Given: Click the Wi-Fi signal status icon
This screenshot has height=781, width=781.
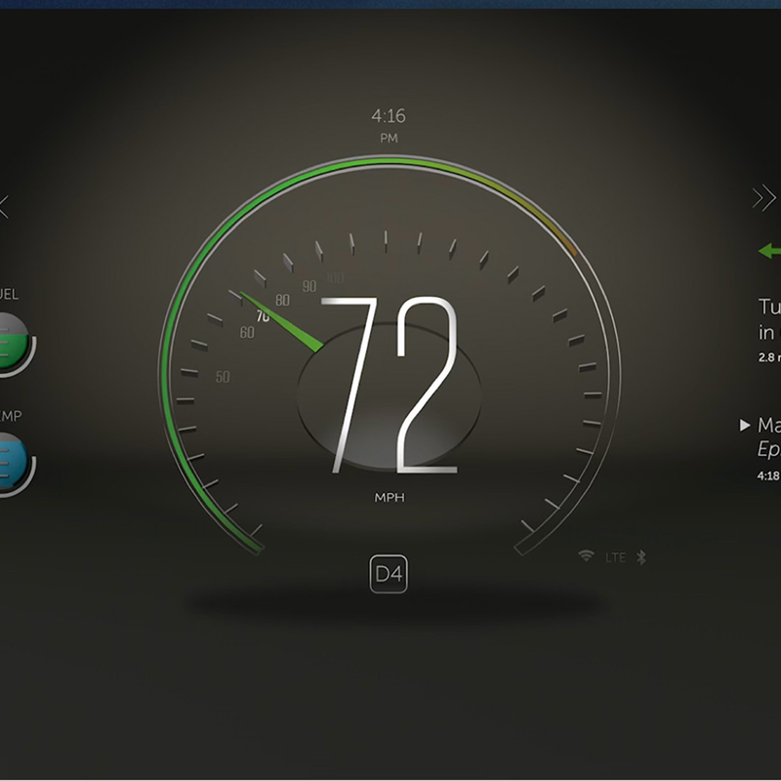Looking at the screenshot, I should pos(587,555).
